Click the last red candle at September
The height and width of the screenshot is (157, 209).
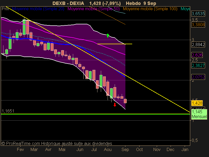click(125, 101)
